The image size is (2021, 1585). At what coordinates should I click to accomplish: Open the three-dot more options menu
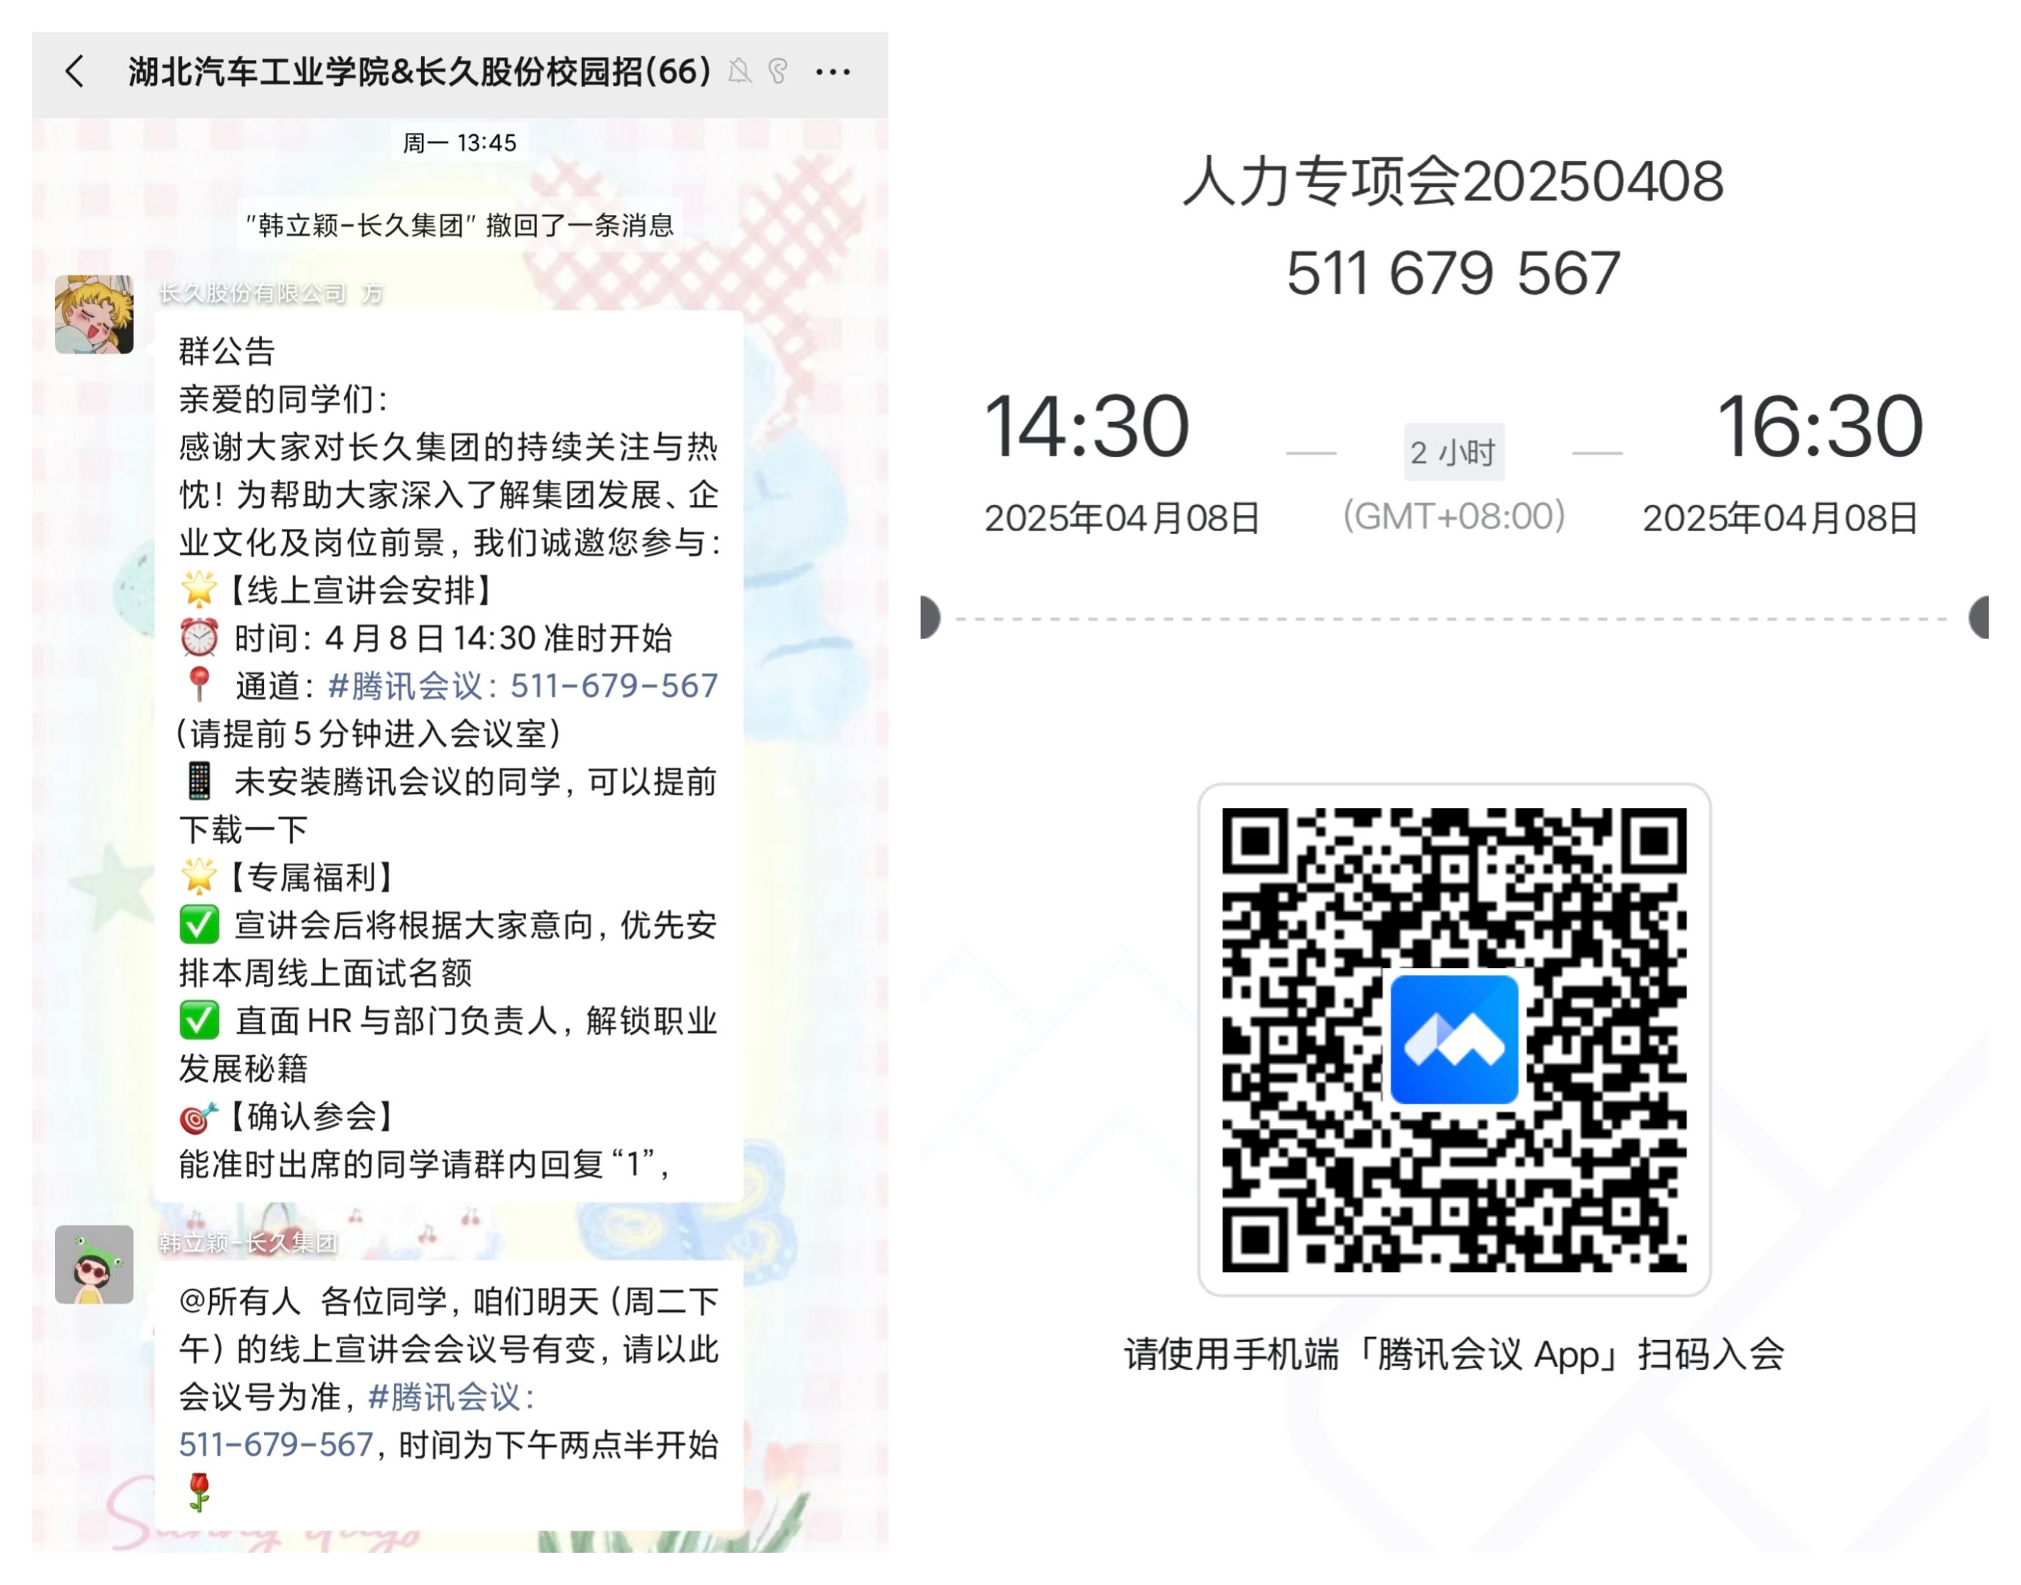pos(832,71)
